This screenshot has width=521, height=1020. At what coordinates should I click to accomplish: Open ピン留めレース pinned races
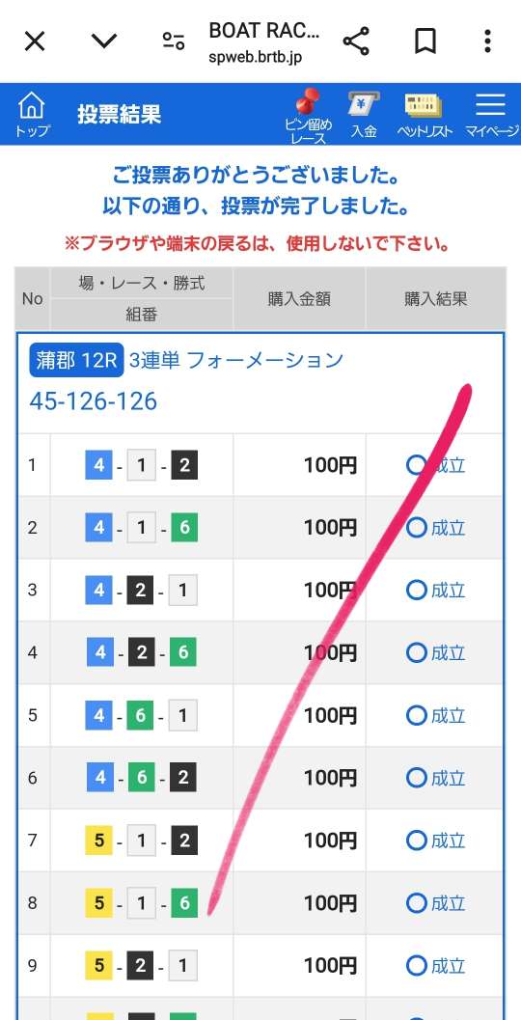(309, 116)
